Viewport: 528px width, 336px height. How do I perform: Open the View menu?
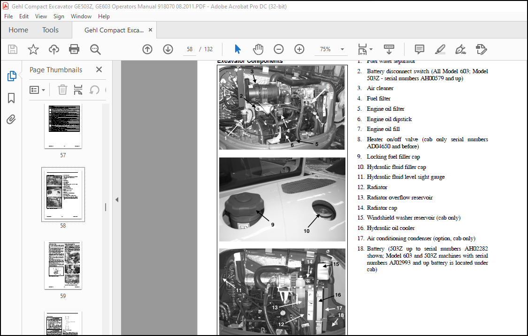tap(41, 16)
